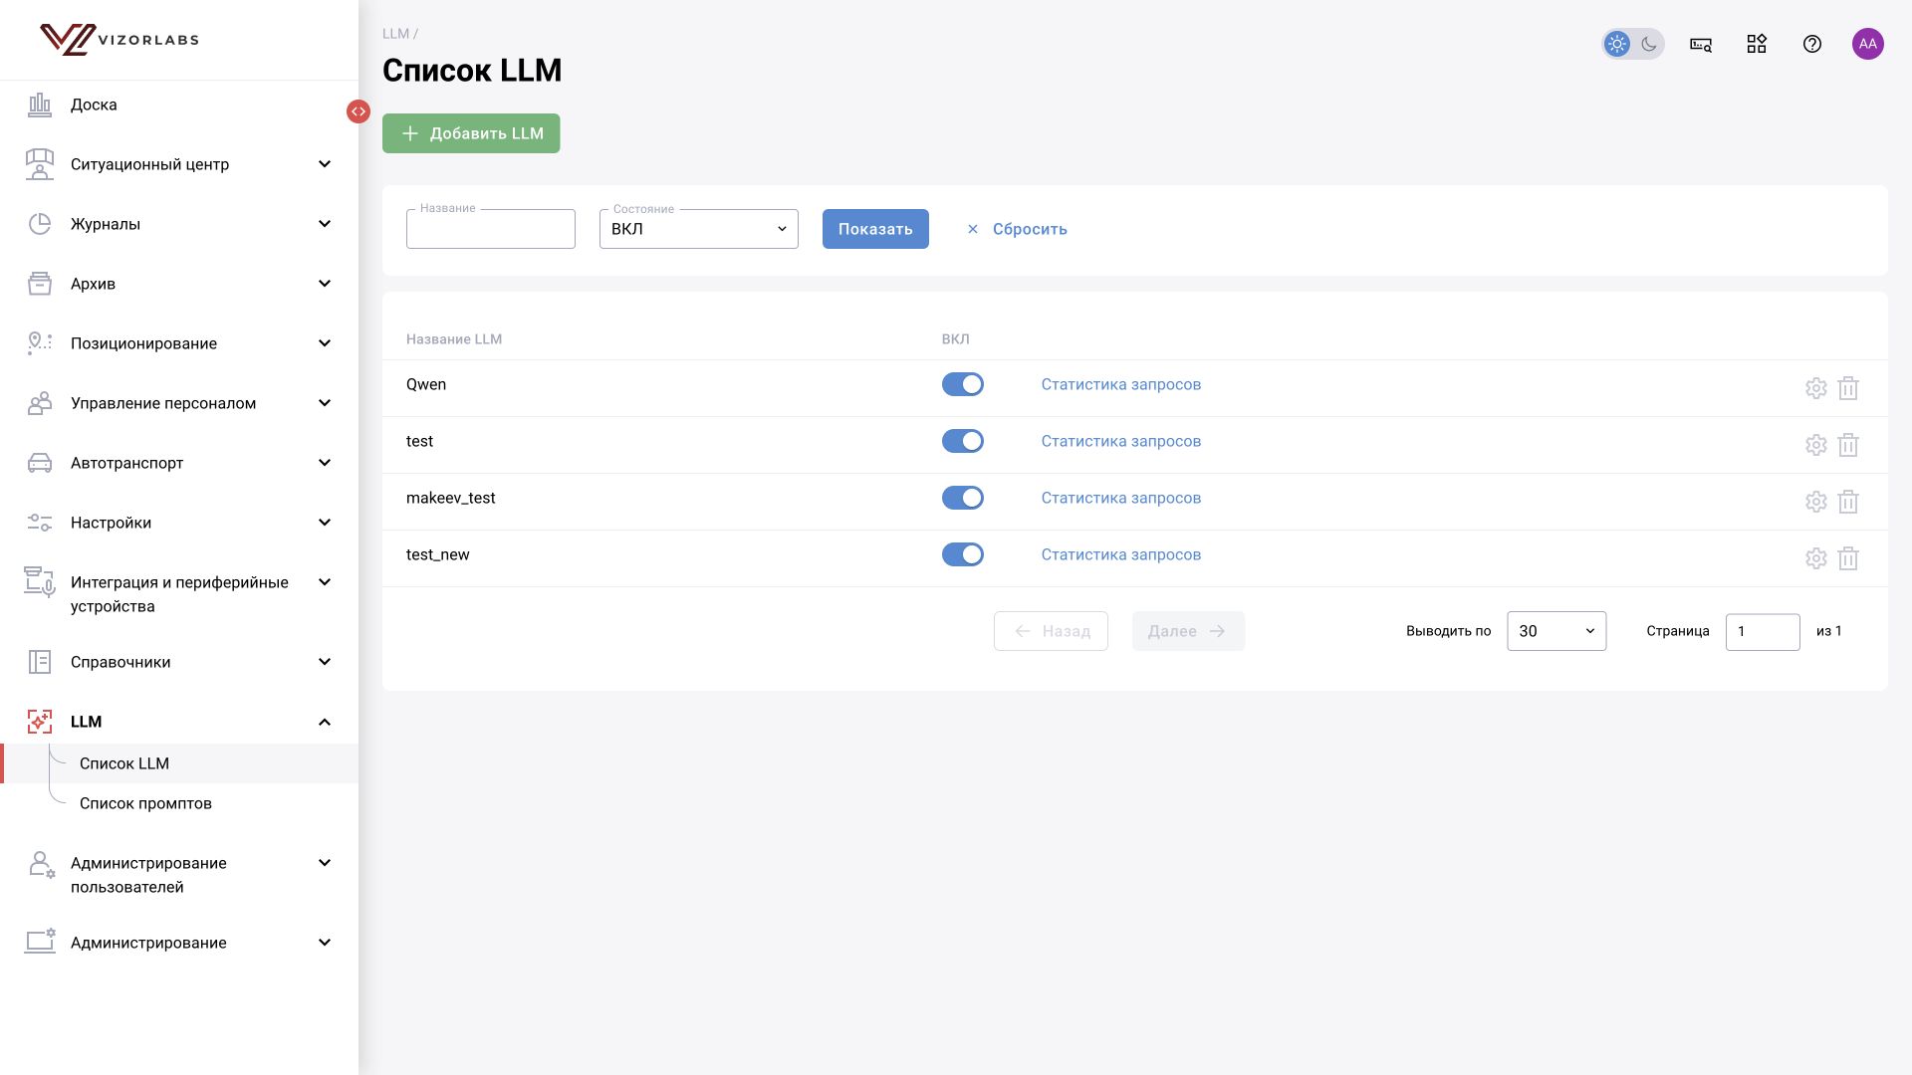Viewport: 1912px width, 1075px height.
Task: Expand Справочники in sidebar
Action: pos(179,662)
